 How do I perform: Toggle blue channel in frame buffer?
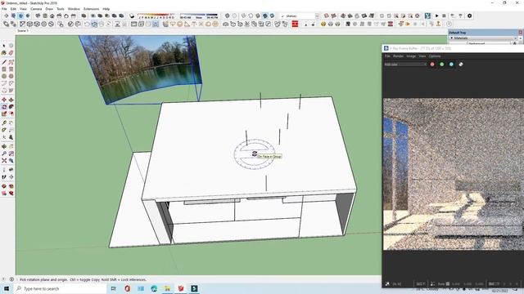(x=451, y=65)
